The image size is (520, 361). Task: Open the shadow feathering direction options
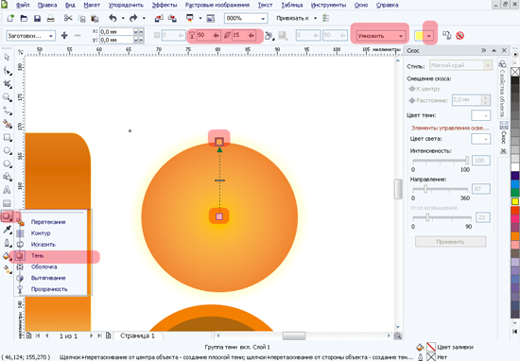269,36
